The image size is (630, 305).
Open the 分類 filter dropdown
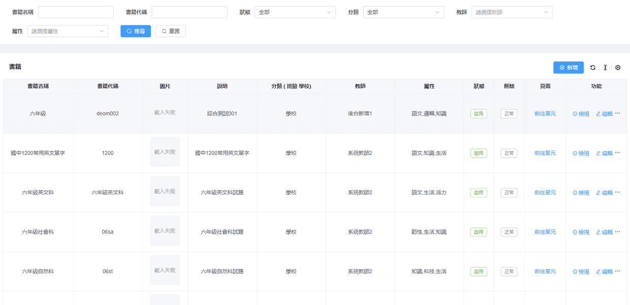pos(403,12)
